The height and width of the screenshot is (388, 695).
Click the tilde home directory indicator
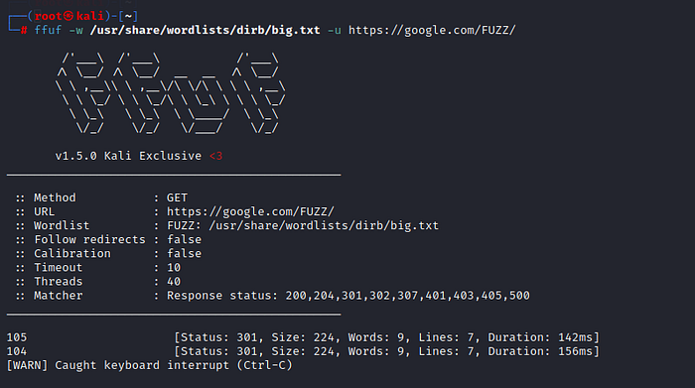coord(128,16)
